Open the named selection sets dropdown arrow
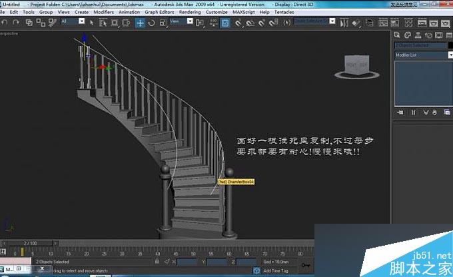This screenshot has height=277, width=453. pos(332,21)
